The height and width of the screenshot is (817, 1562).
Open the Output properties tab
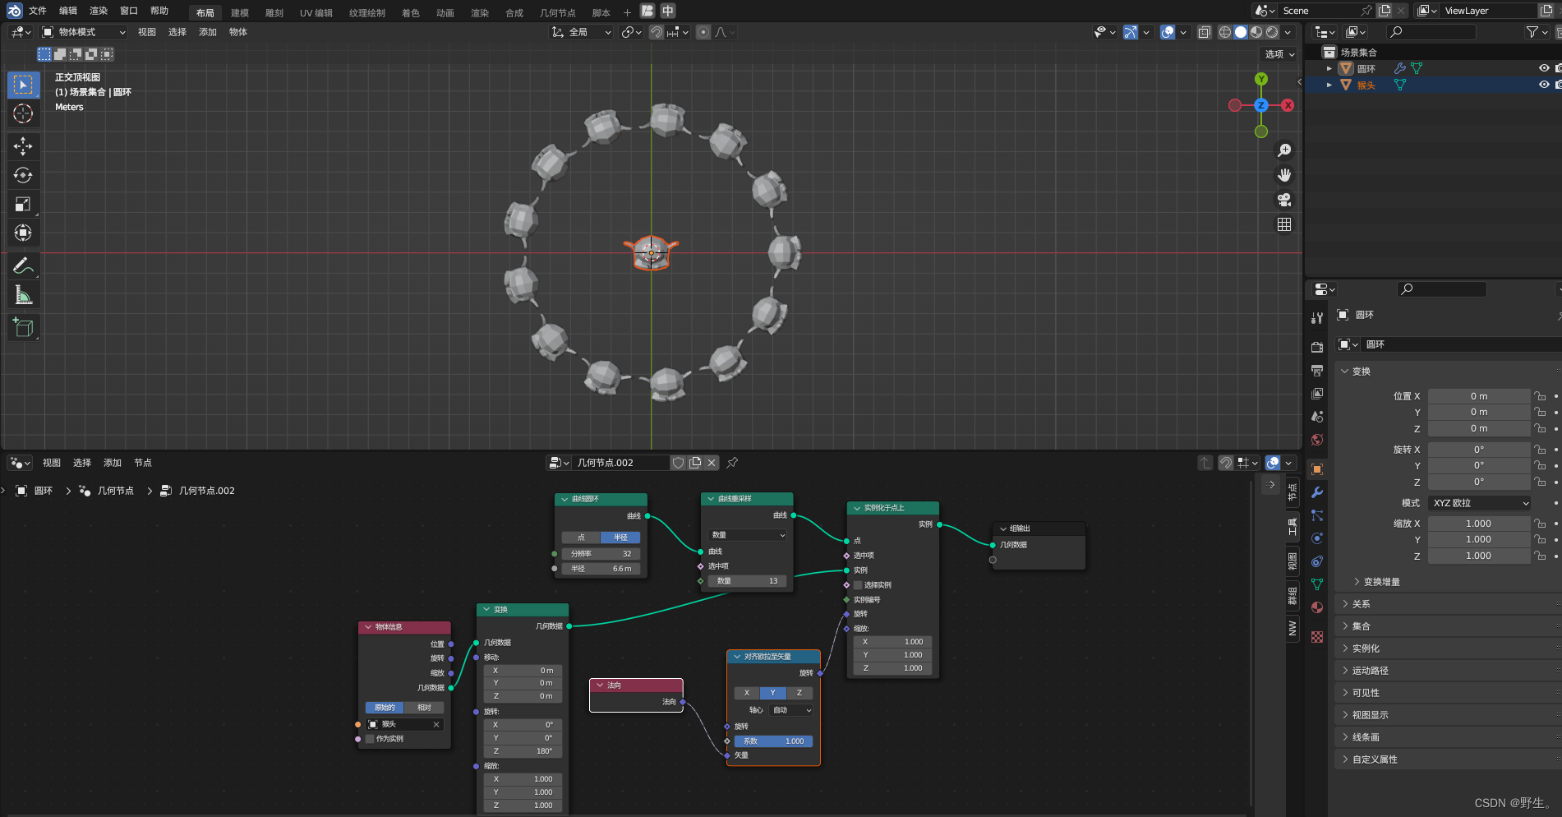[1317, 370]
